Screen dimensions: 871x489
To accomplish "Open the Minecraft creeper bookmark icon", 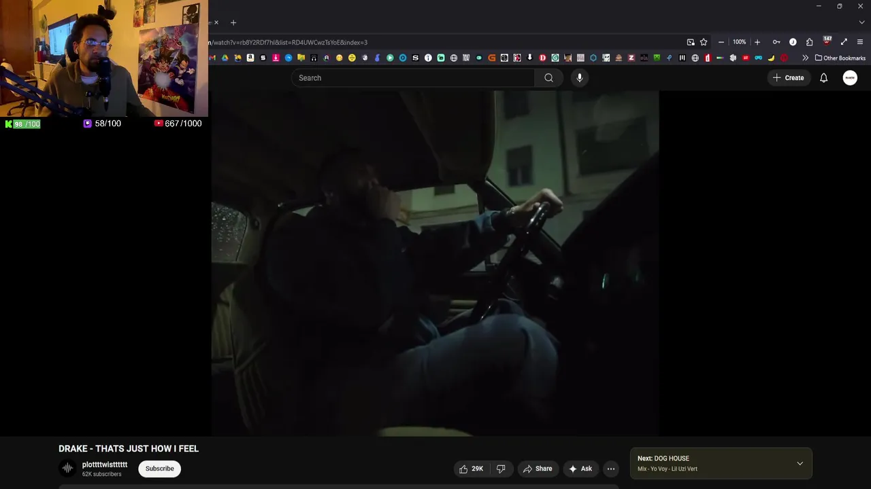I will (657, 58).
